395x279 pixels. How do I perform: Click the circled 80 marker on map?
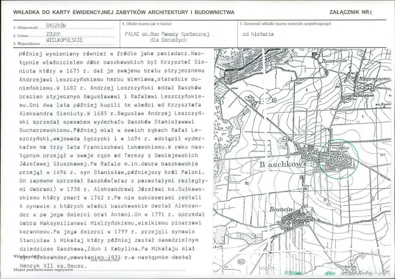coord(241,262)
